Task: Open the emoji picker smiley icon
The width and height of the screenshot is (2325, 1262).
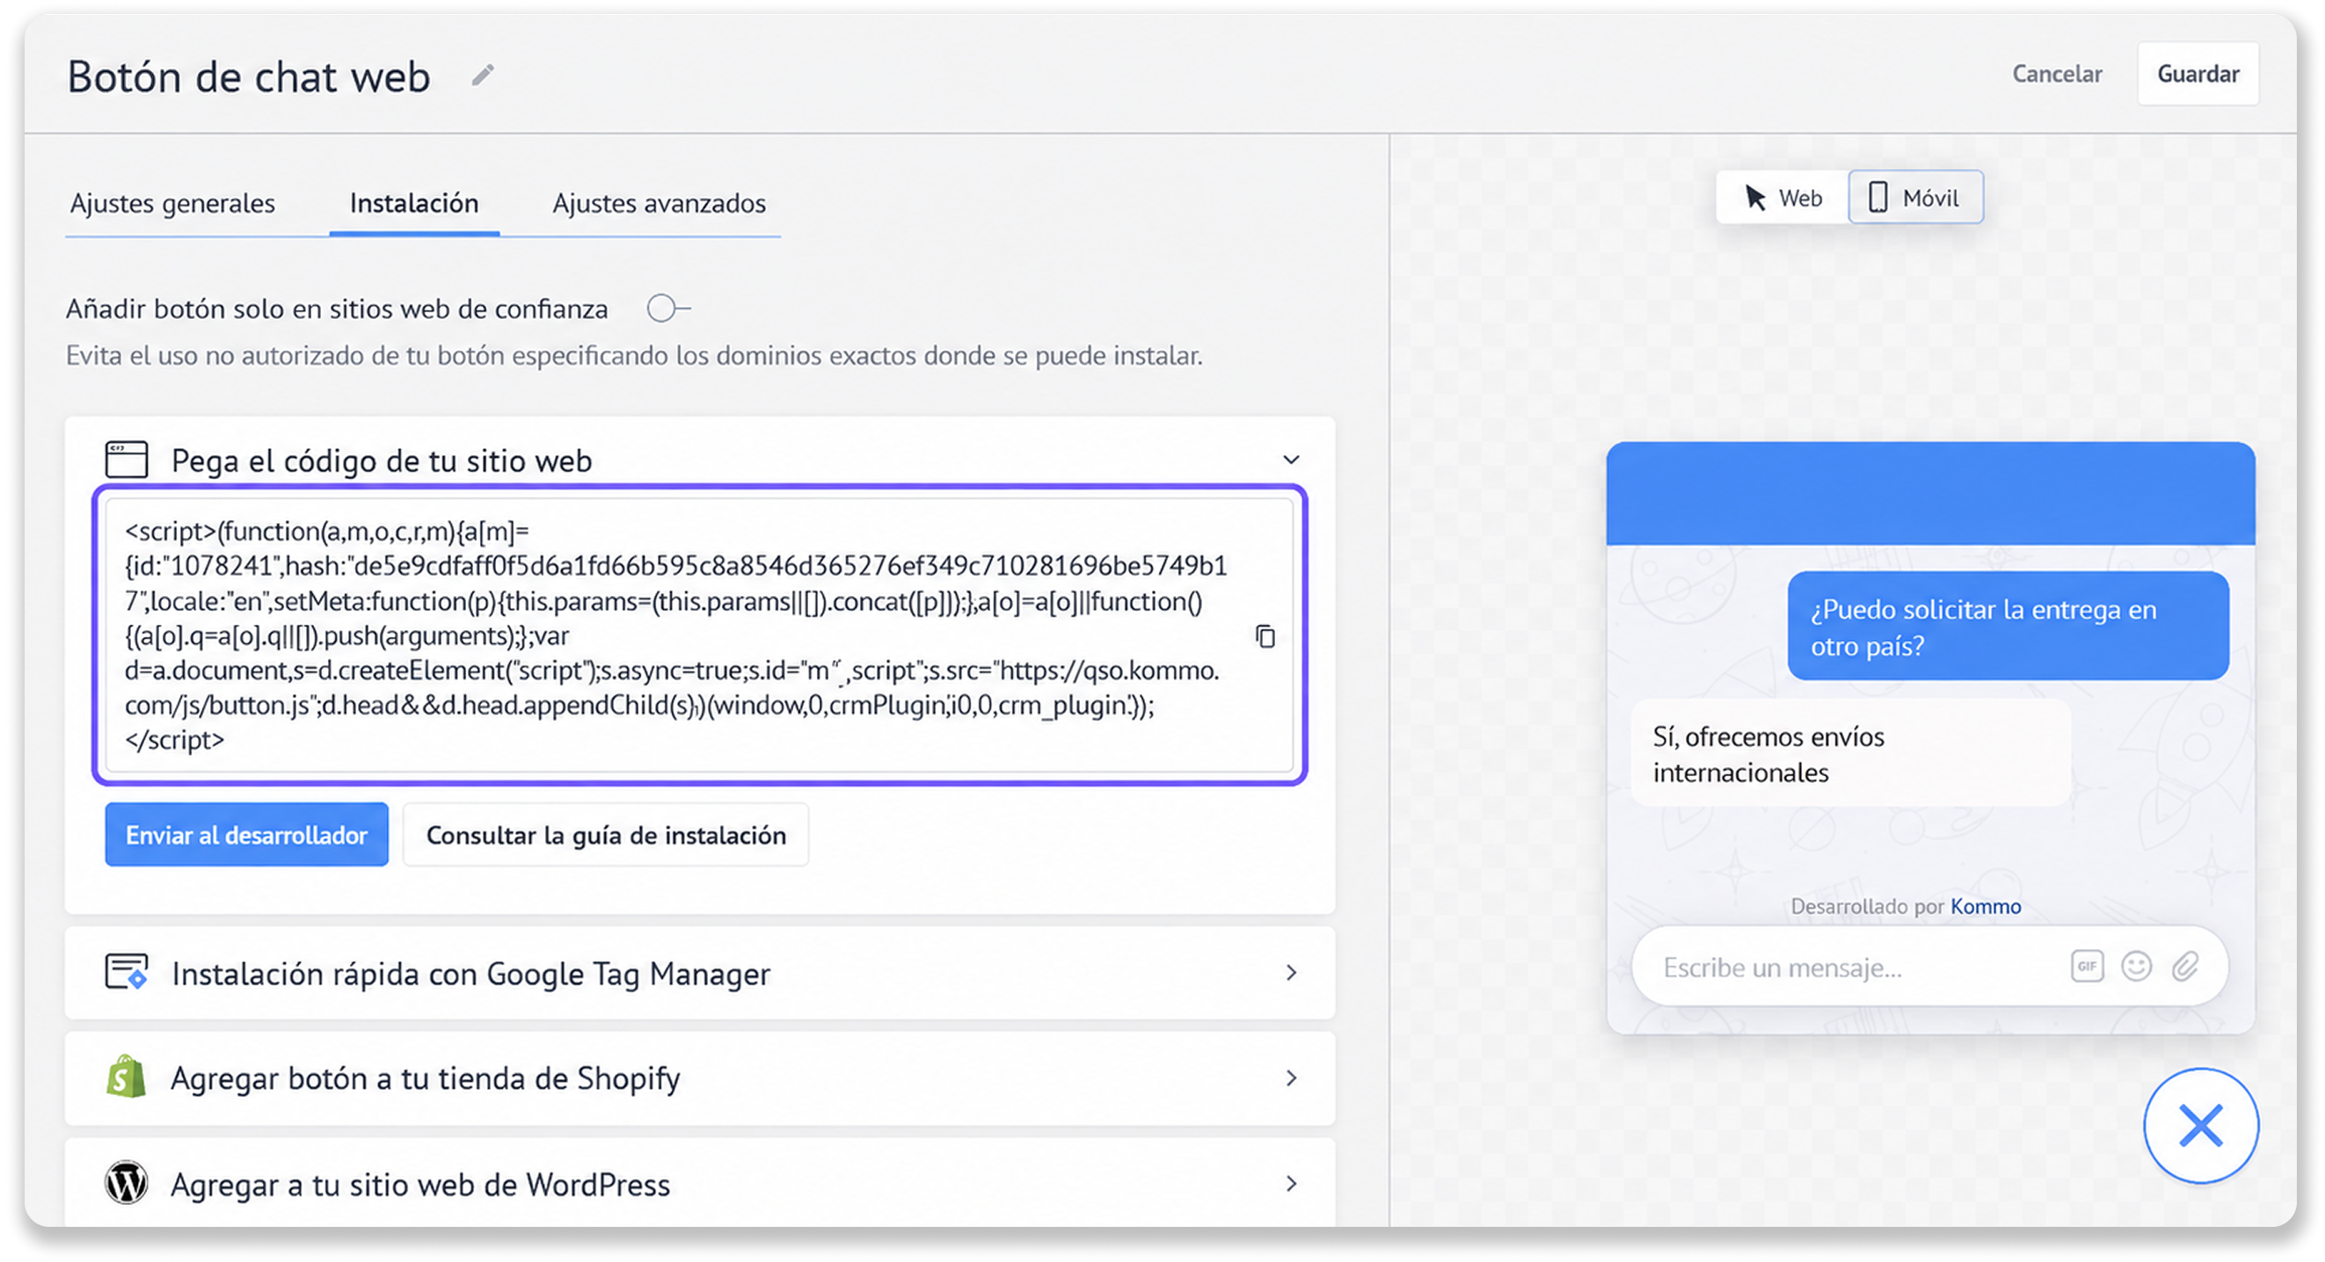Action: 2136,966
